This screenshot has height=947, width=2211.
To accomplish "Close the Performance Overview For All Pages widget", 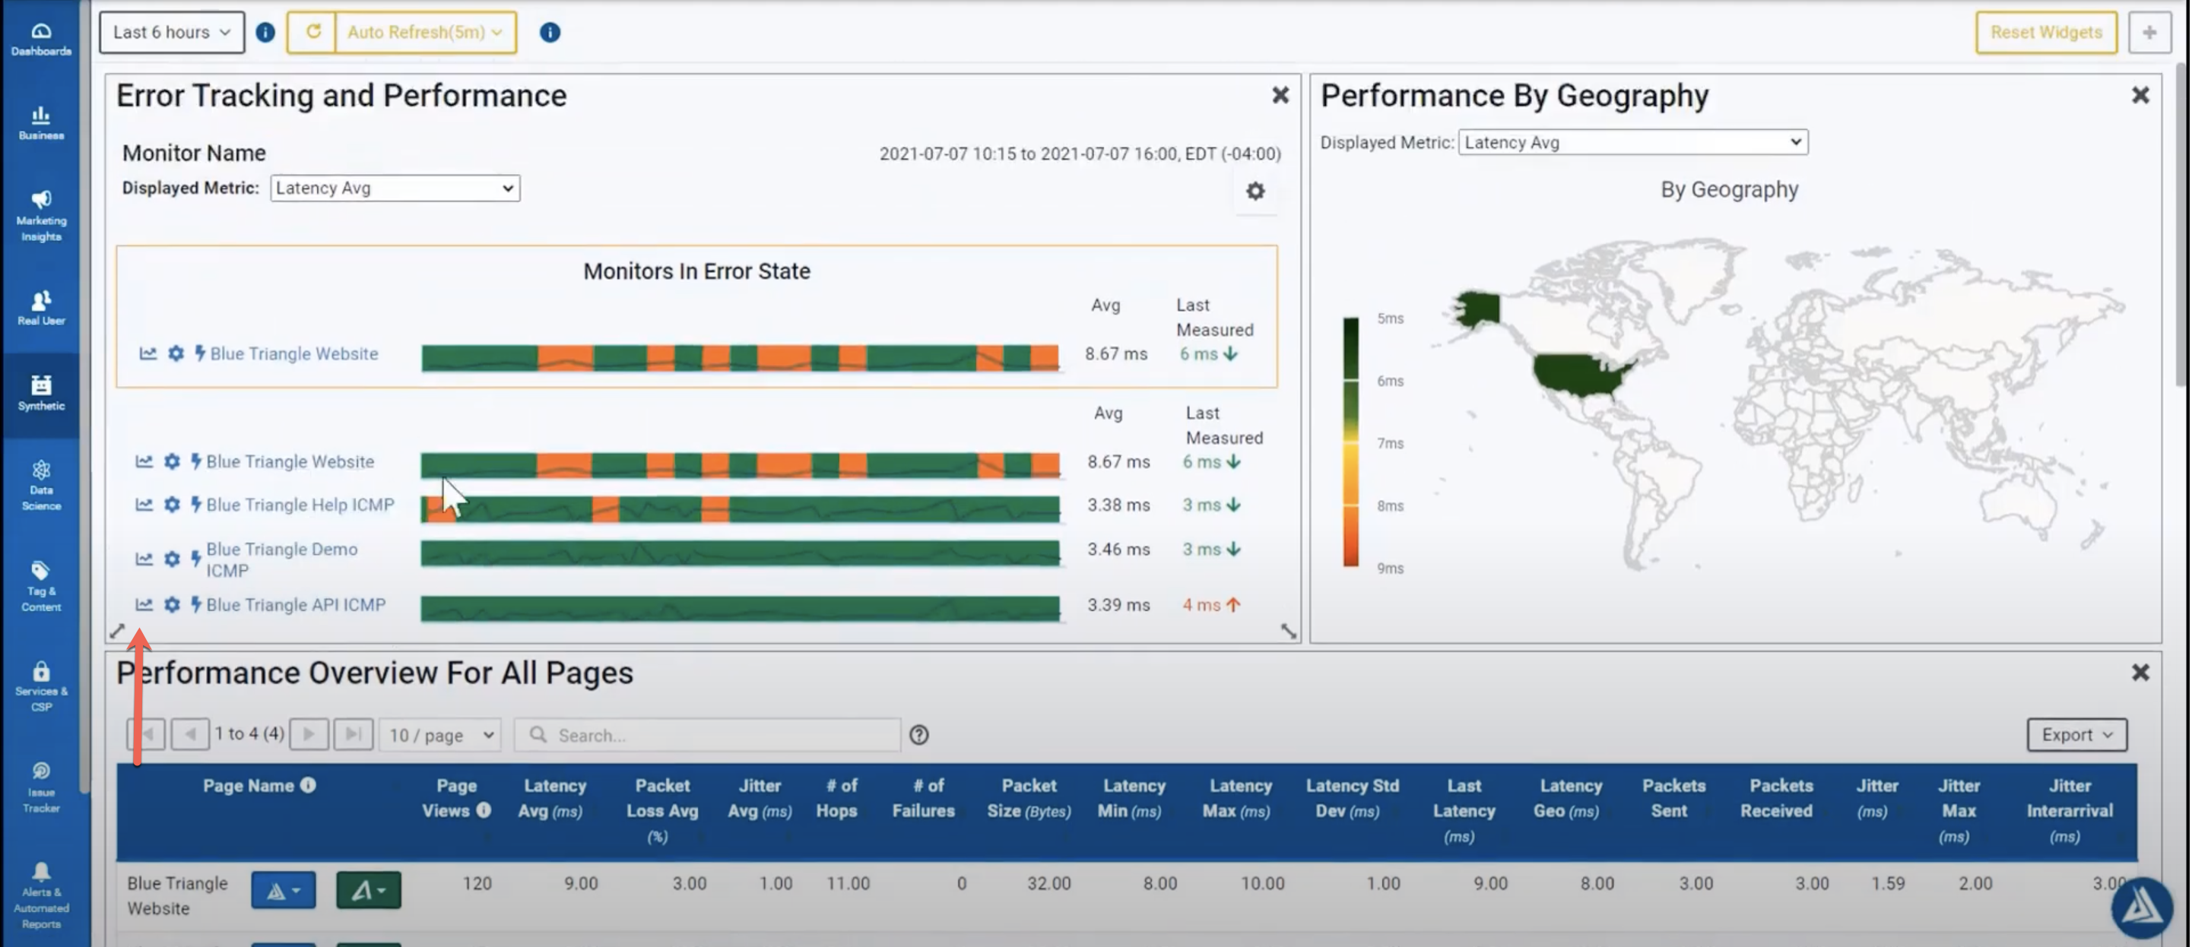I will (2140, 672).
